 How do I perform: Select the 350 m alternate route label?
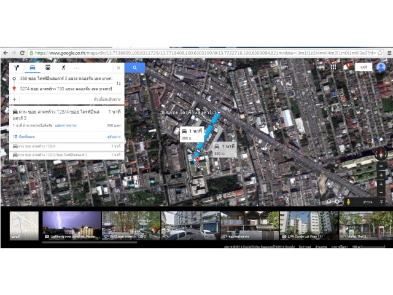coord(225,150)
